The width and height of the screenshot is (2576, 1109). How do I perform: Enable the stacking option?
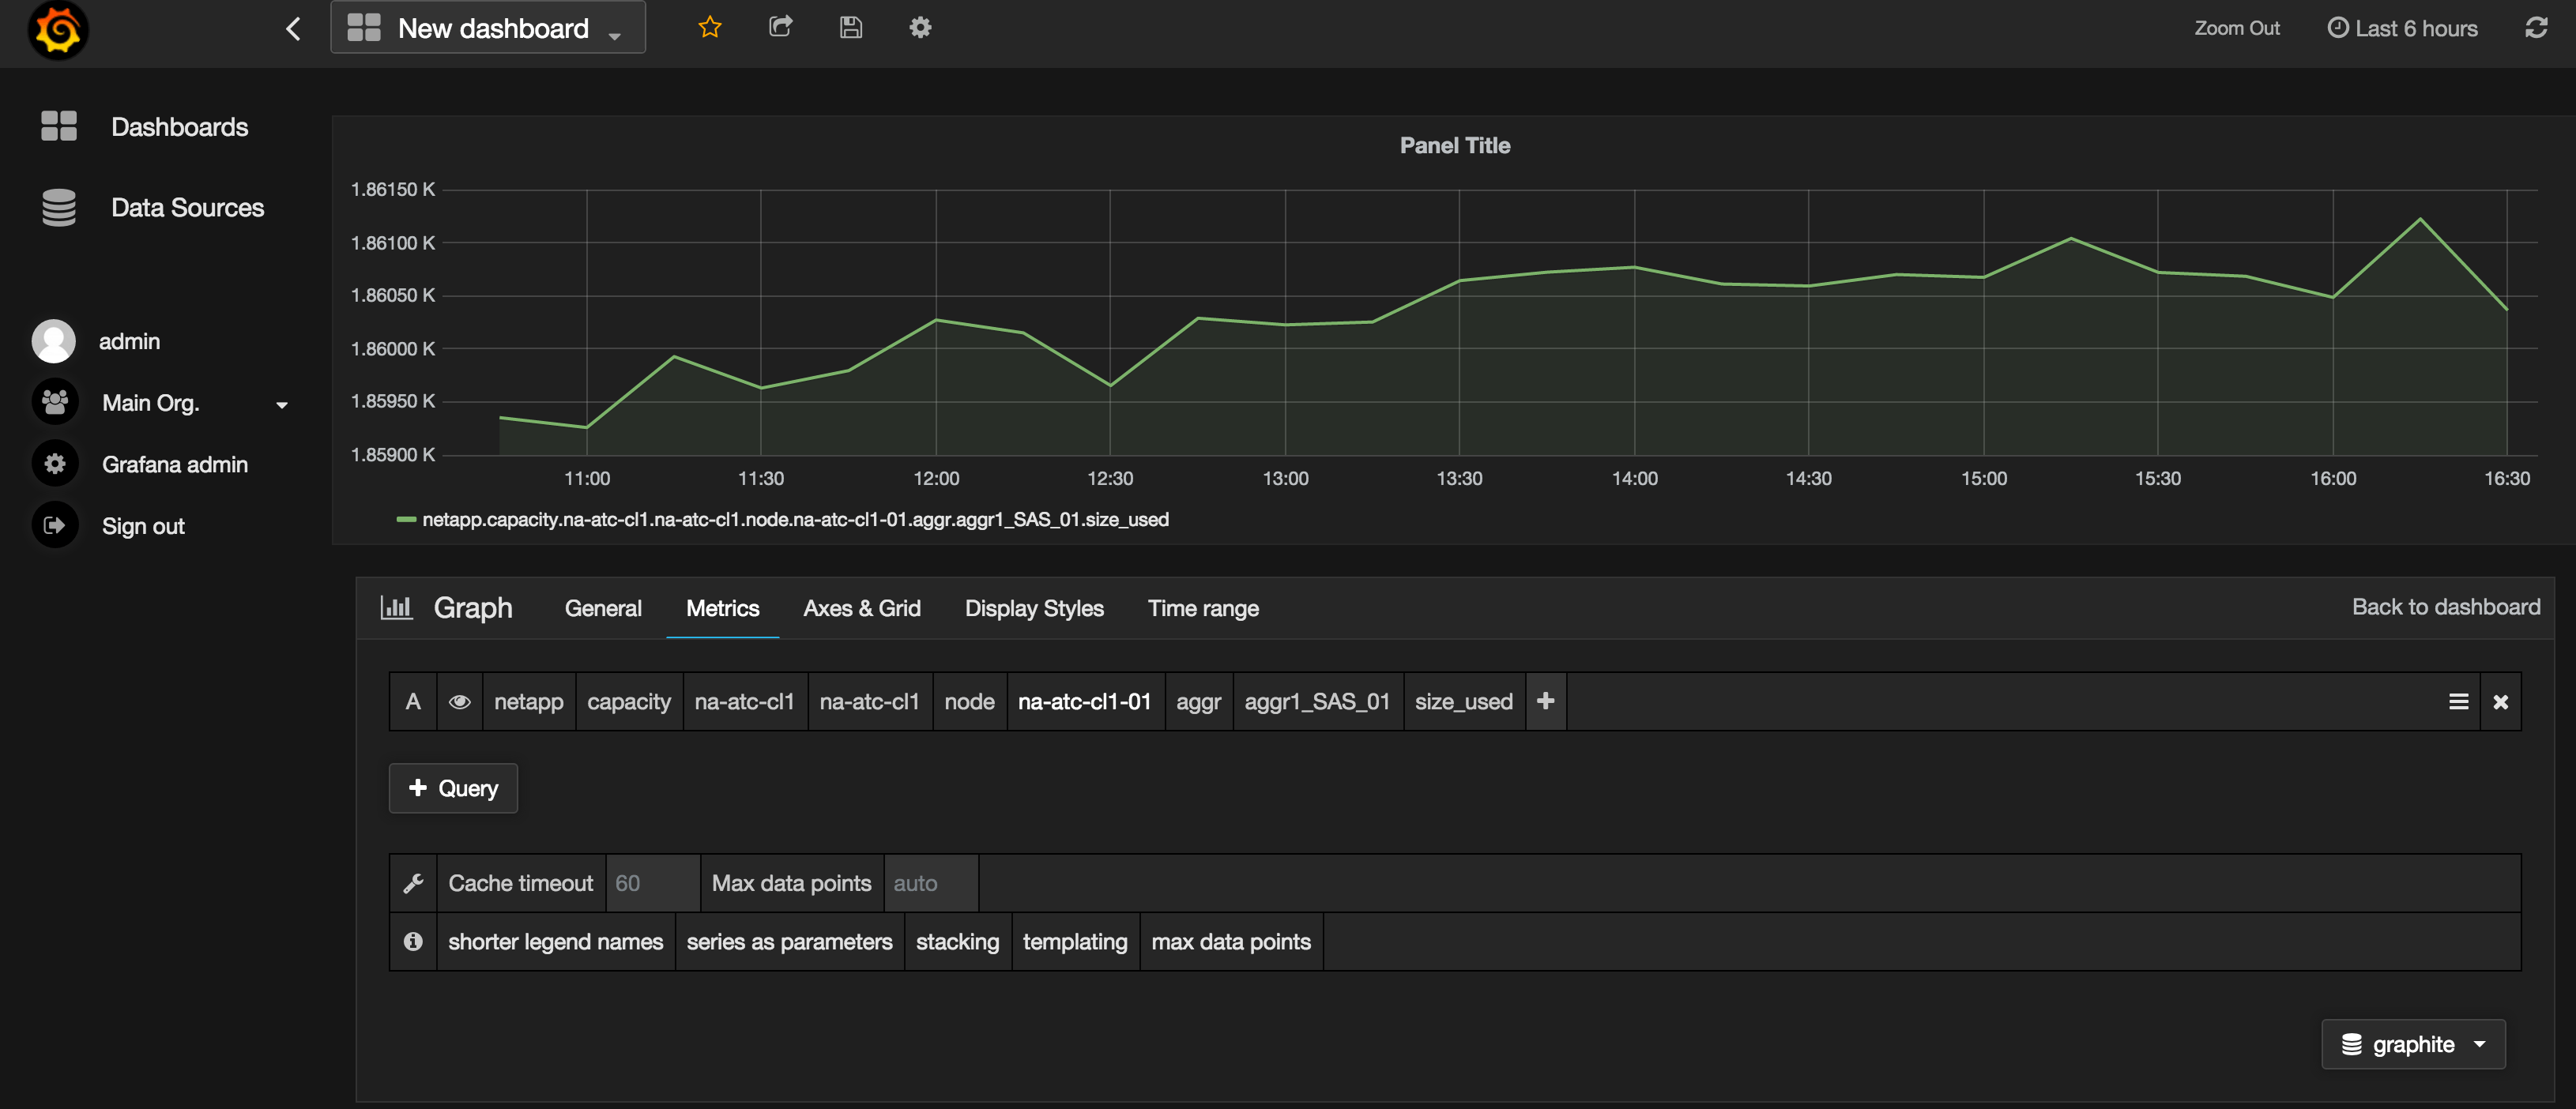pos(957,941)
